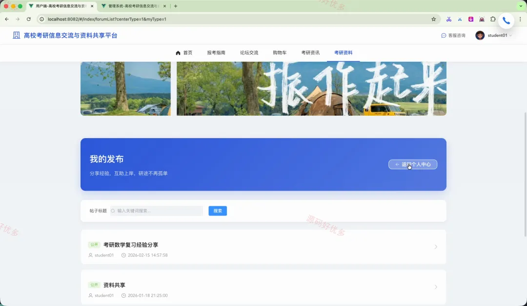Click the page vertical scrollbar

pos(526,174)
